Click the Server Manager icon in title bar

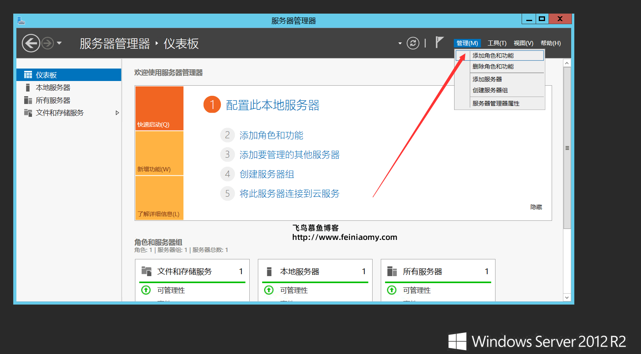(x=20, y=20)
